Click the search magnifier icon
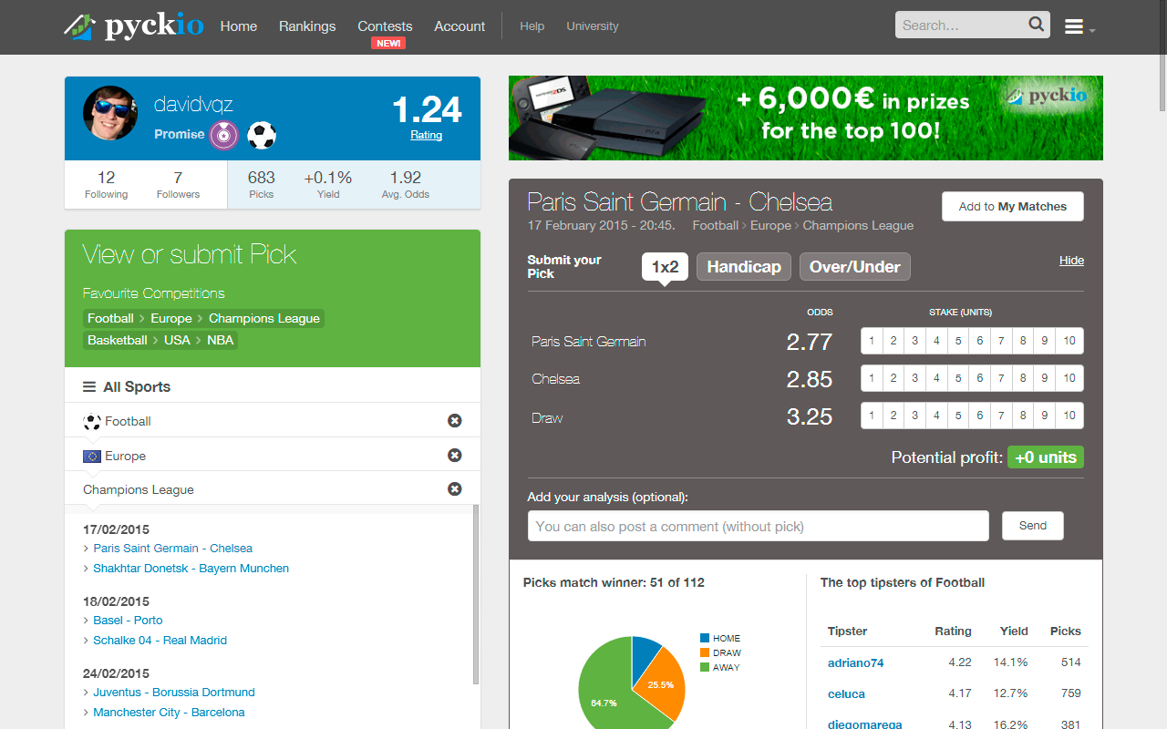1167x729 pixels. 1037,25
